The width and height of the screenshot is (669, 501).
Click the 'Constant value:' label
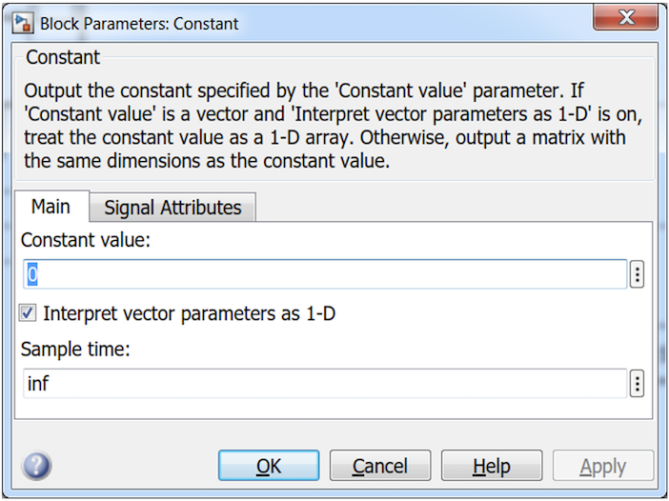(86, 240)
